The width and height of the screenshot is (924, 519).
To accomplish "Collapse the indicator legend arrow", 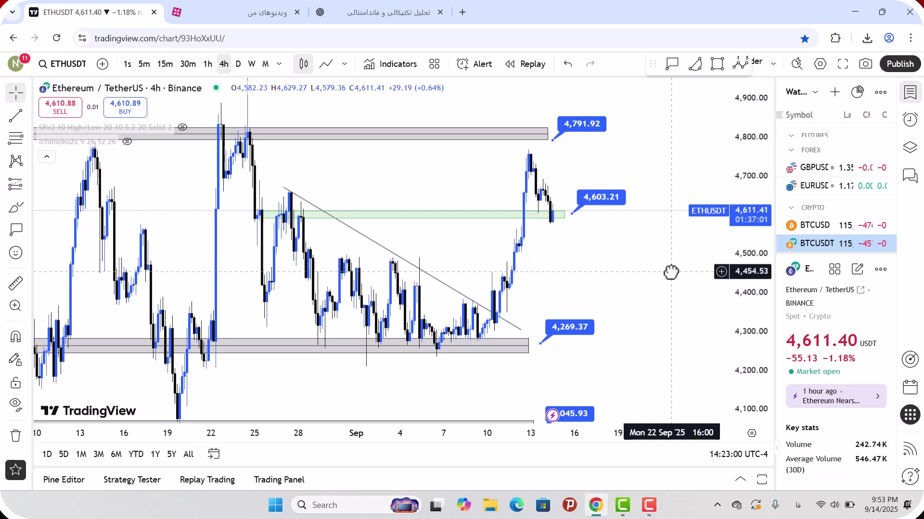I will [47, 157].
